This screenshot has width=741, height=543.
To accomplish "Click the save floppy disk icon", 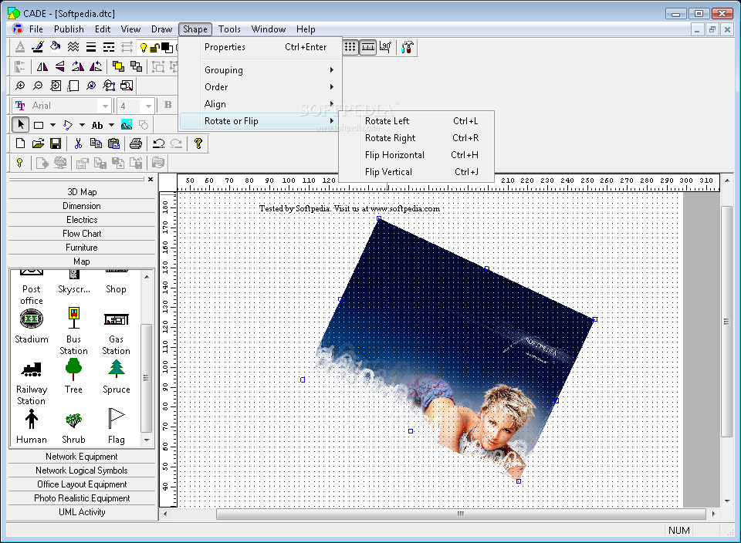I will 56,143.
